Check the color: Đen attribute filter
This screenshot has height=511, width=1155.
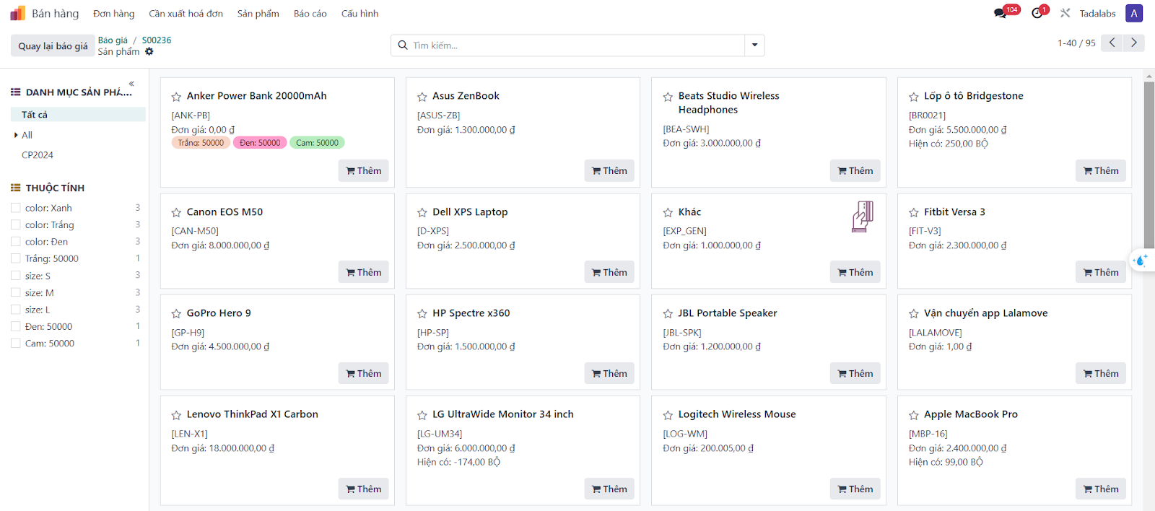tap(16, 242)
